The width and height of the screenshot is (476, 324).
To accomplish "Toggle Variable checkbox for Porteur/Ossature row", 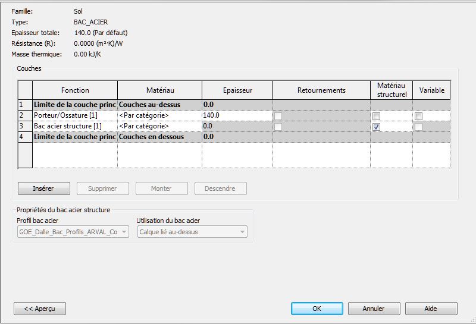I will click(x=419, y=116).
